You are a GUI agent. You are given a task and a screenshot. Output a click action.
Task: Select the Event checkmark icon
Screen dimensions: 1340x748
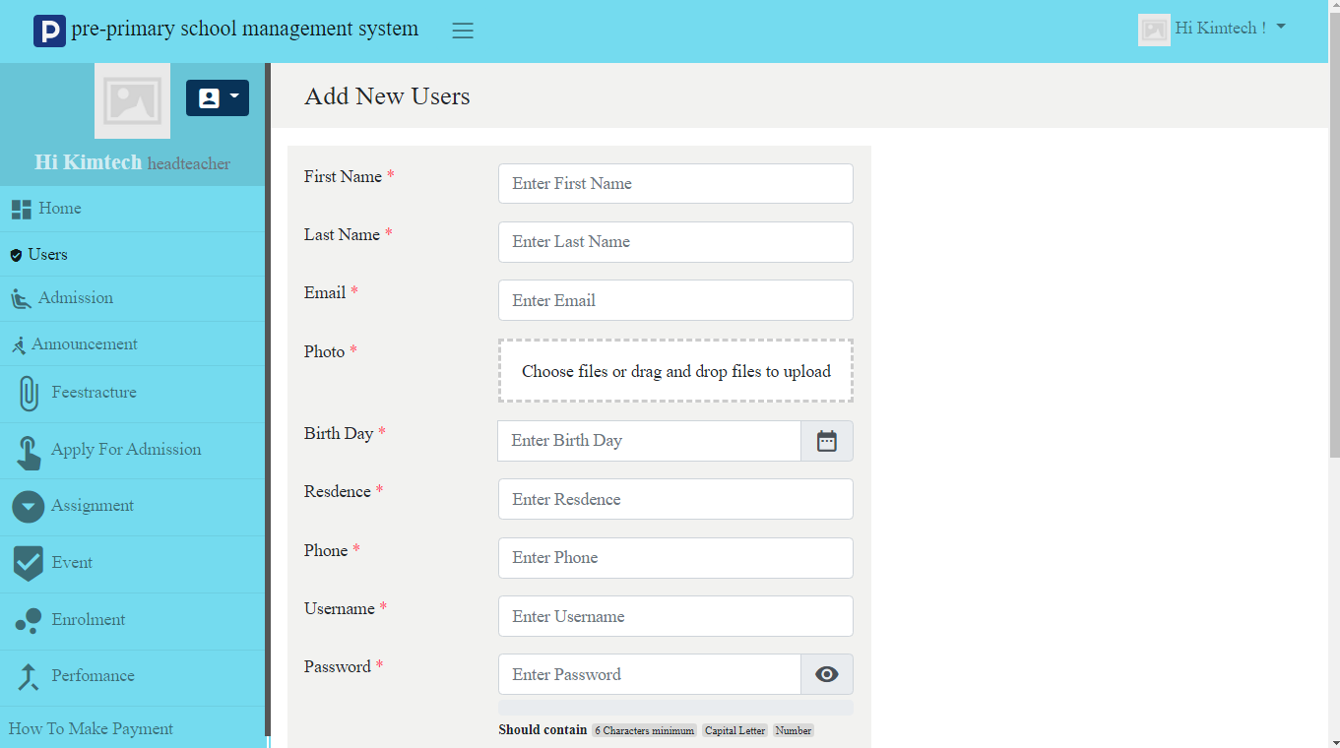[x=28, y=562]
